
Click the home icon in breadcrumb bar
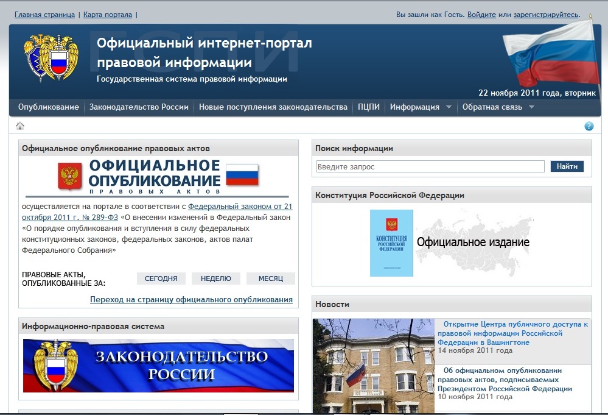[20, 126]
